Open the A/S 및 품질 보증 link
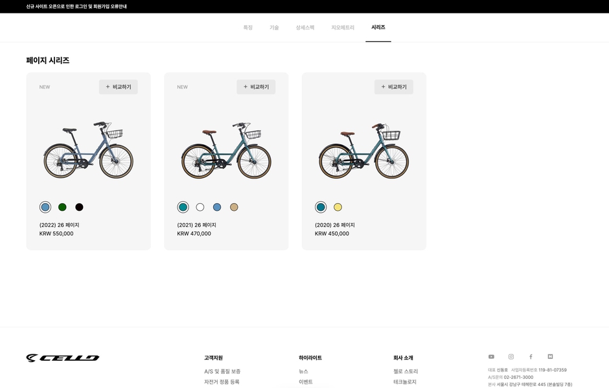This screenshot has height=388, width=609. point(222,371)
